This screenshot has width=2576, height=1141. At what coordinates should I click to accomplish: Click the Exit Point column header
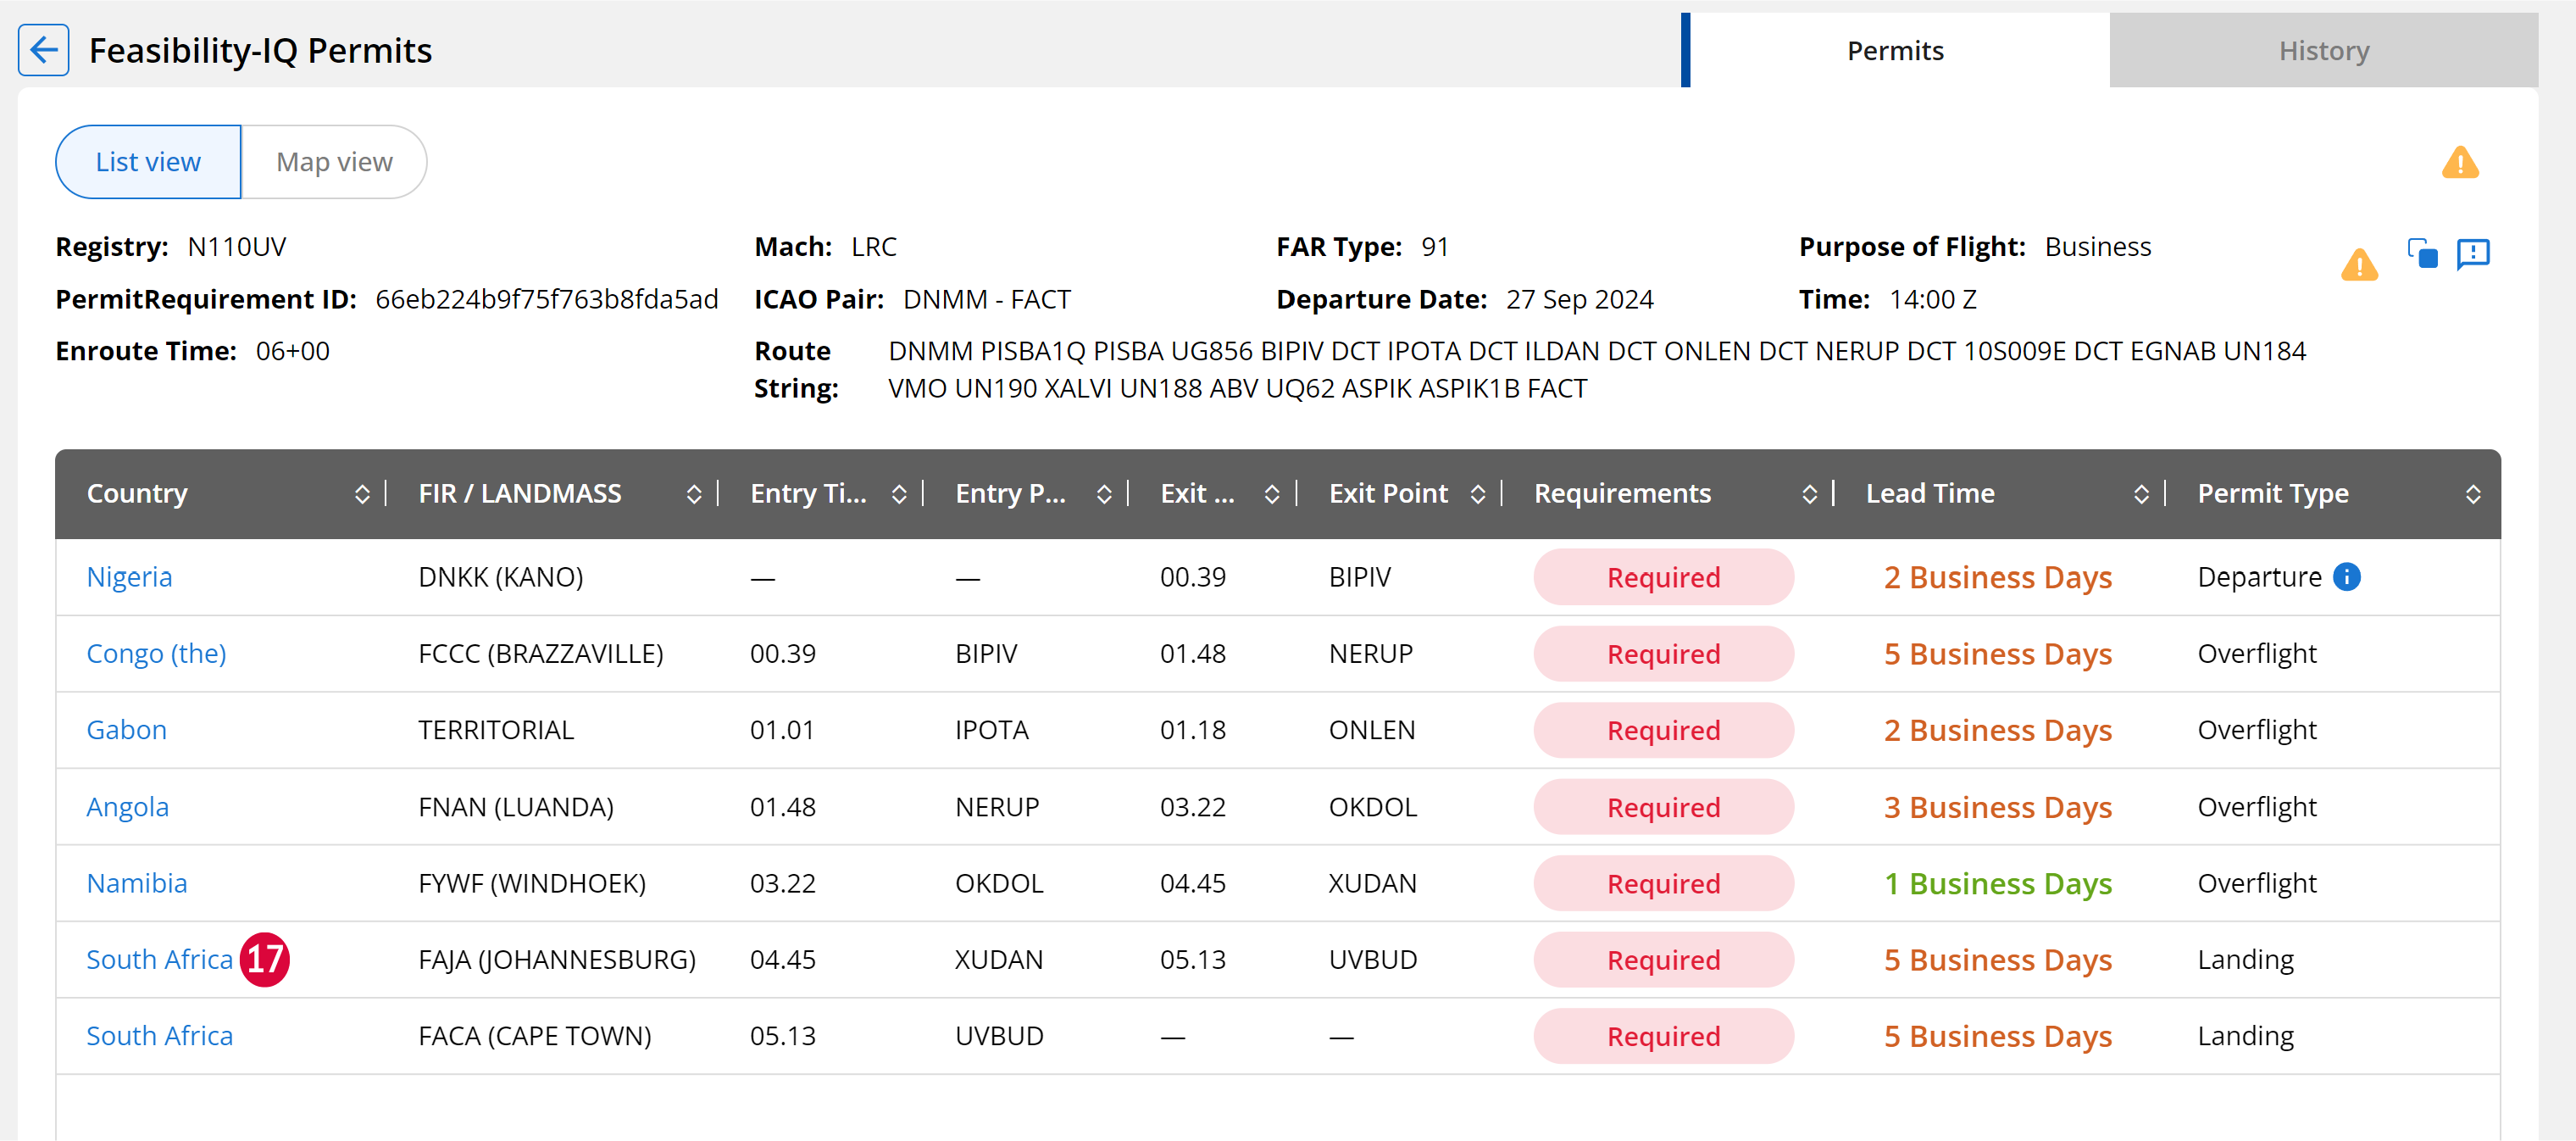pyautogui.click(x=1387, y=494)
